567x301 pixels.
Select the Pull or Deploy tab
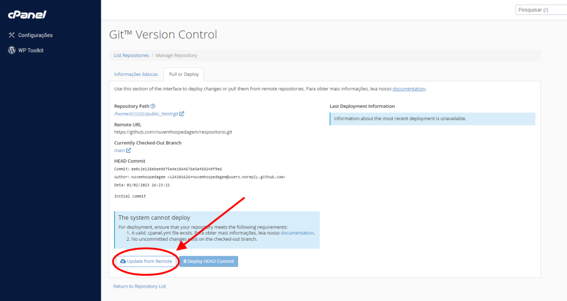184,74
